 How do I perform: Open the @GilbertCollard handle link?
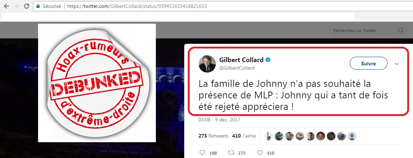[x=237, y=68]
